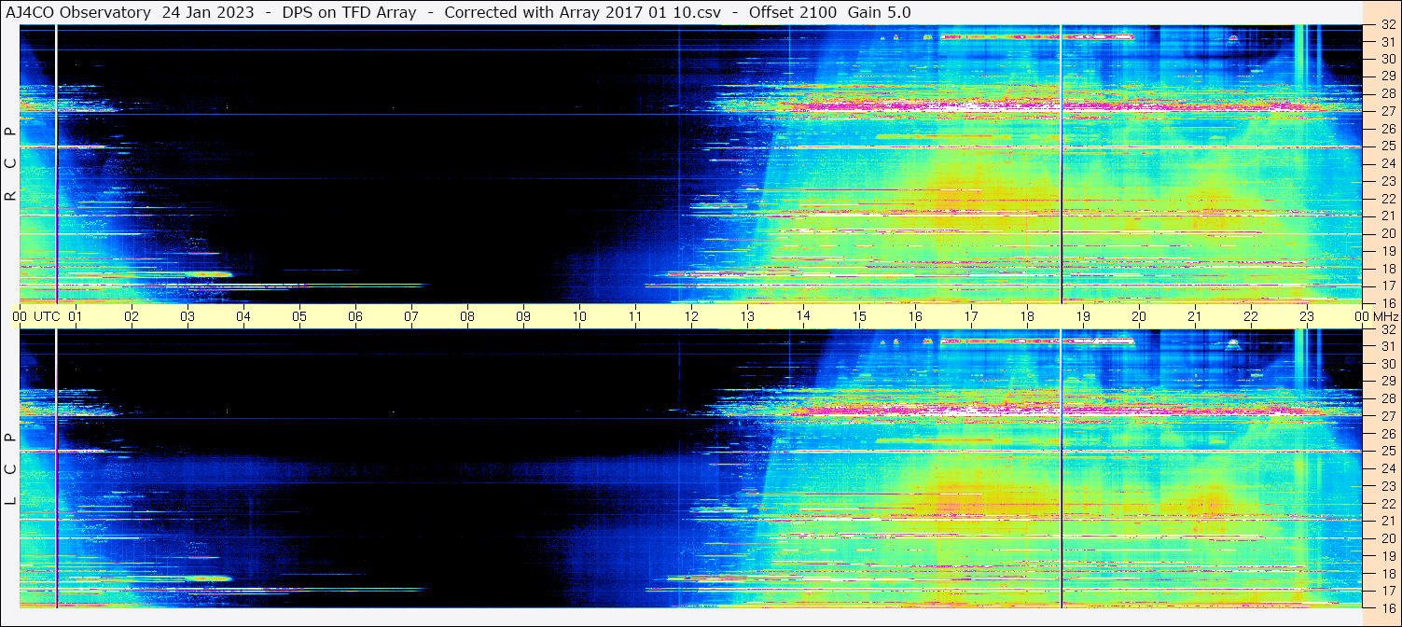
Task: Click 25 MHz tick on RCP frequency scale
Action: [x=1387, y=146]
